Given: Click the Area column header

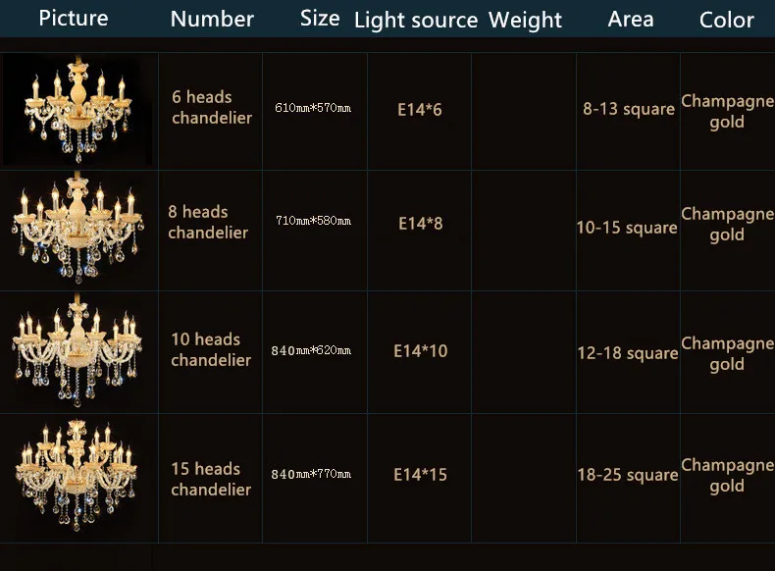Looking at the screenshot, I should 631,20.
